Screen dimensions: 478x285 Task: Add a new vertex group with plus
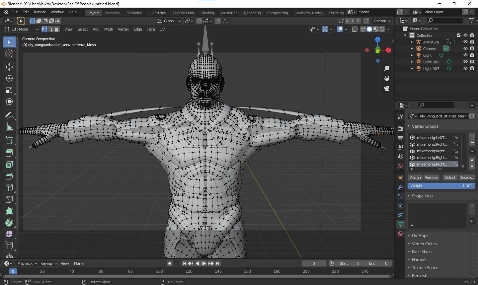click(x=472, y=136)
